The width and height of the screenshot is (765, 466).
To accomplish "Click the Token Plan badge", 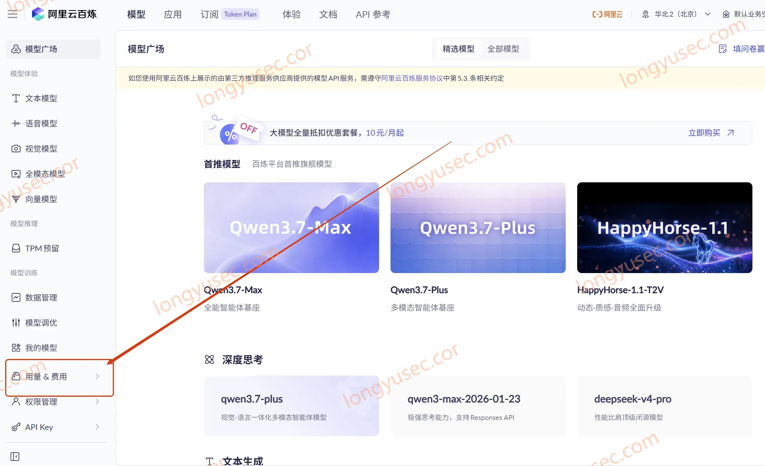I will pyautogui.click(x=240, y=14).
